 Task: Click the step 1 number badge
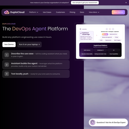[7, 55]
